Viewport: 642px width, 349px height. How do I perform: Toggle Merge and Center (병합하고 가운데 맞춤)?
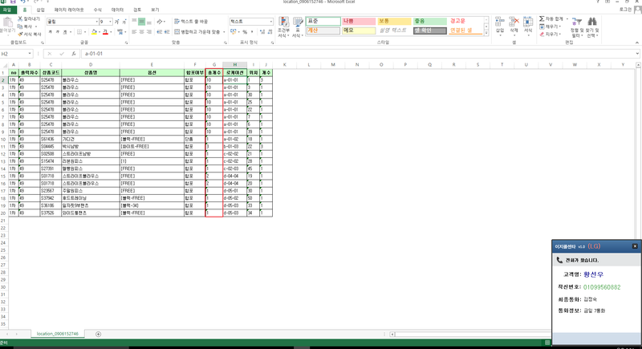(x=197, y=31)
